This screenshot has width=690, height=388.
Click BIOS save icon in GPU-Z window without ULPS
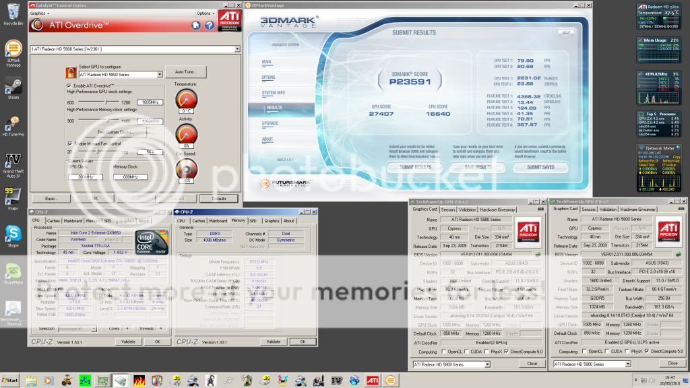coord(538,254)
